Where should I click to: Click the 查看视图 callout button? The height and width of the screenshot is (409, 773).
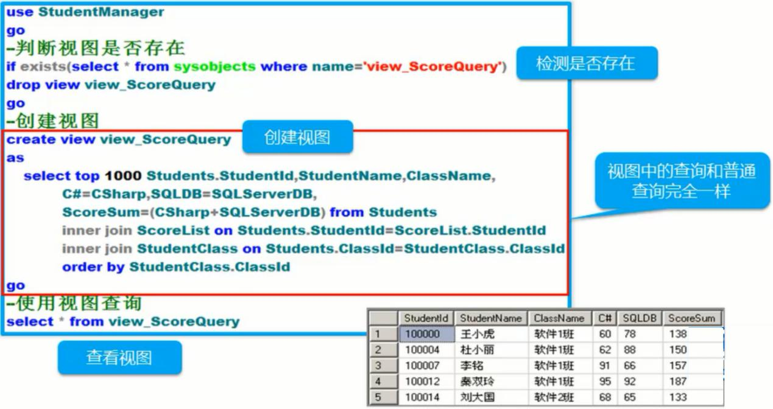[x=119, y=358]
